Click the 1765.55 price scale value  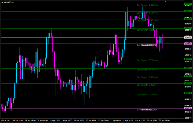click(x=188, y=100)
